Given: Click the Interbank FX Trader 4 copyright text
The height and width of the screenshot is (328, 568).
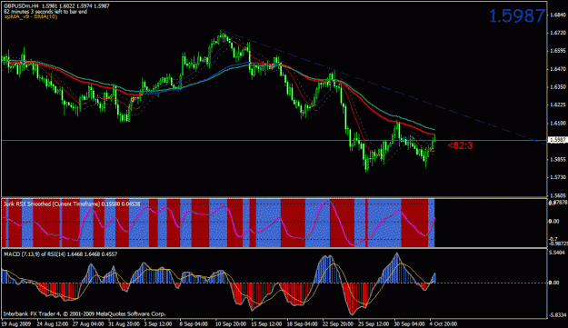Looking at the screenshot, I should [85, 313].
